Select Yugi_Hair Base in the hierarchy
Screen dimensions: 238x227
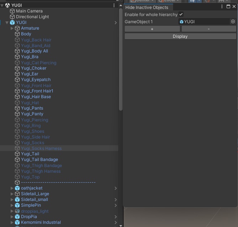coord(36,97)
